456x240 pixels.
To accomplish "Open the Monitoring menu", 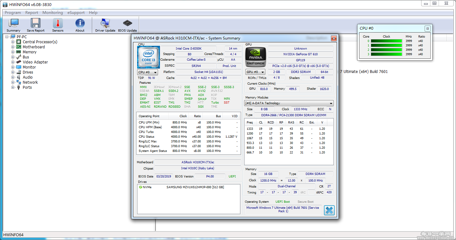I will point(53,13).
